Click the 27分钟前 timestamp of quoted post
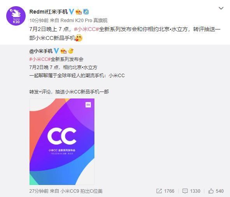The image size is (230, 197). (39, 191)
